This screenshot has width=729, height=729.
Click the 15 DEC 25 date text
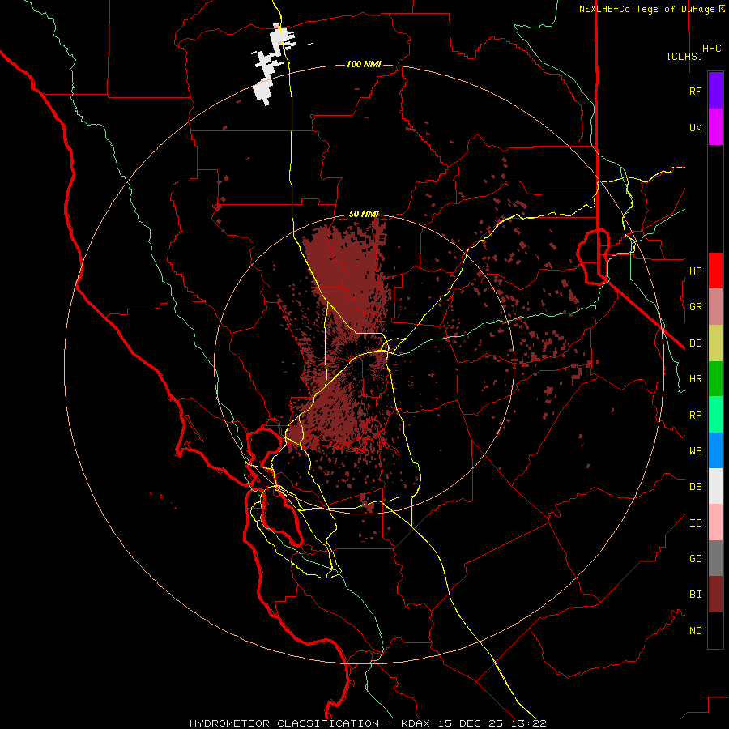pos(474,723)
